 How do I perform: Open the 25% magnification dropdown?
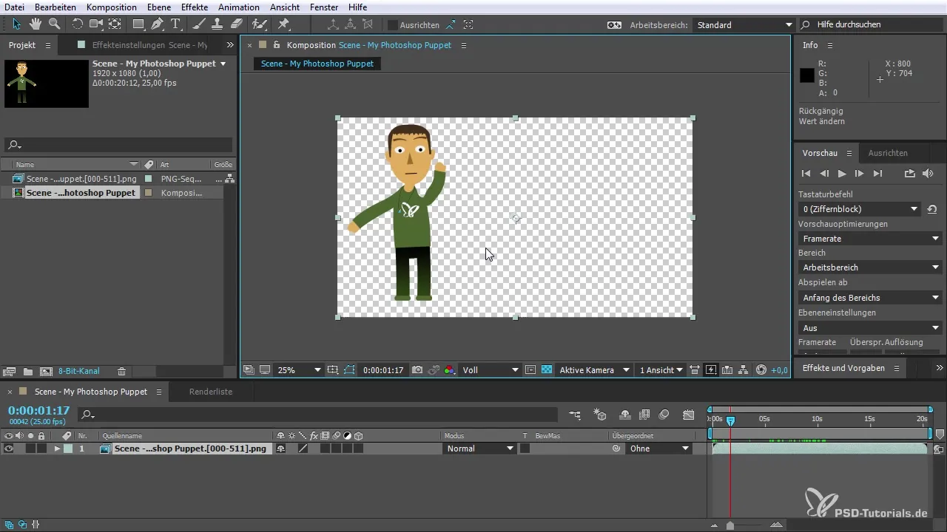click(x=298, y=370)
